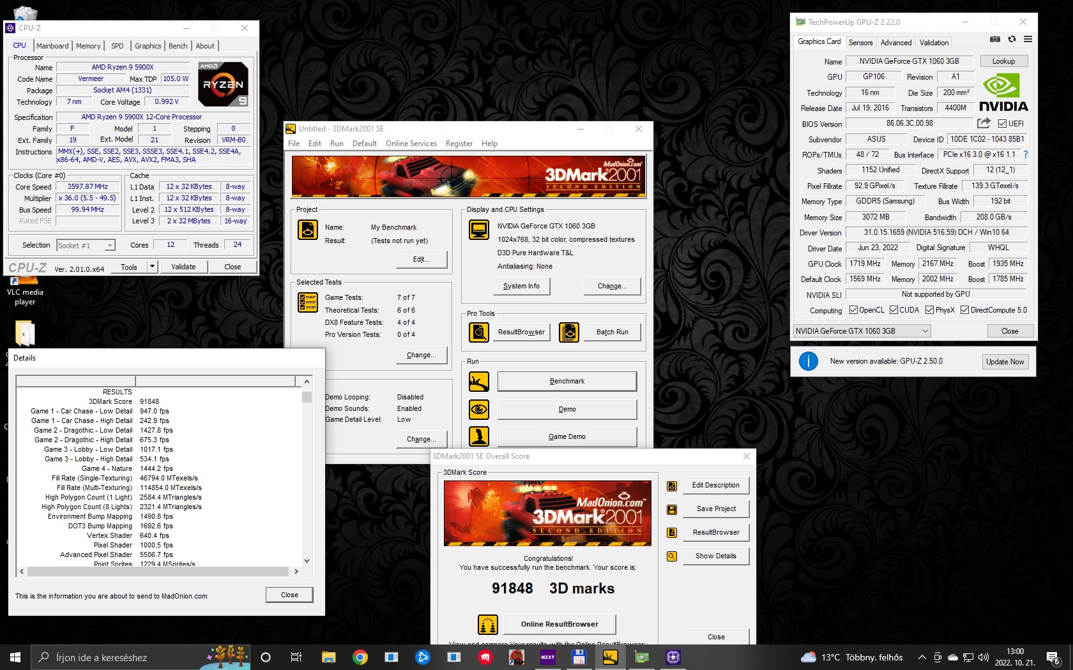Viewport: 1073px width, 670px height.
Task: Click the volume icon in system tray
Action: coord(984,657)
